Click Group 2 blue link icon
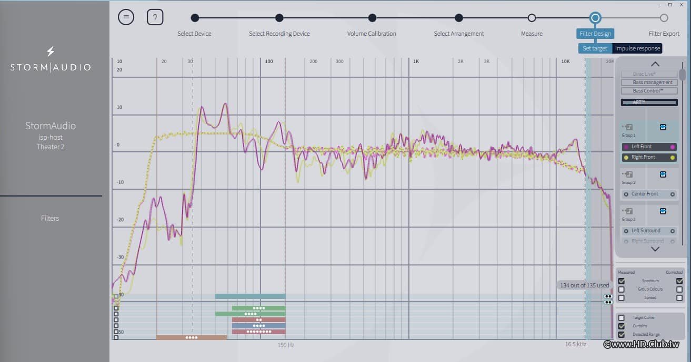Image resolution: width=691 pixels, height=362 pixels. pyautogui.click(x=663, y=174)
